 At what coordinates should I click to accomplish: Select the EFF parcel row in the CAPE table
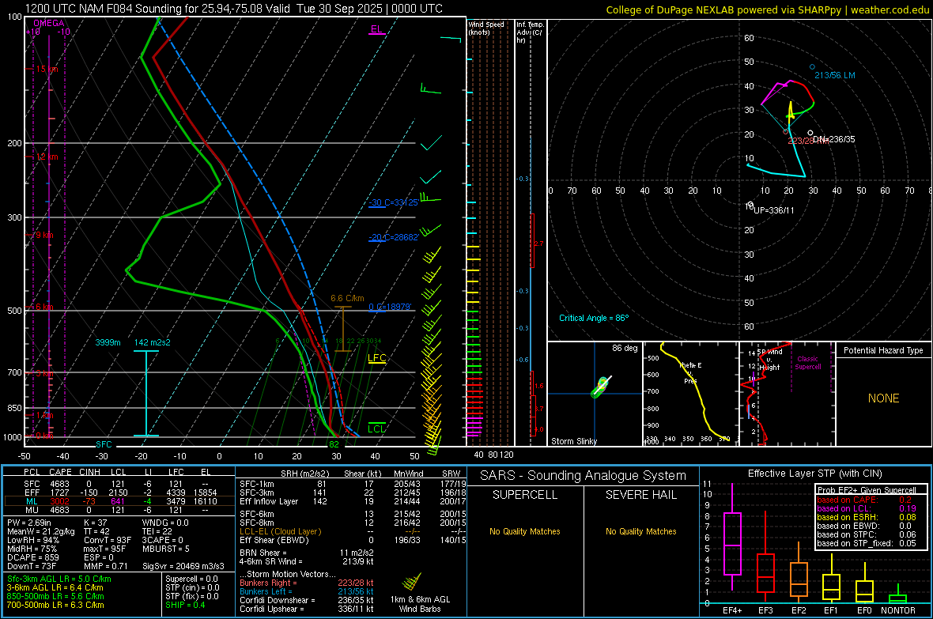tap(119, 493)
